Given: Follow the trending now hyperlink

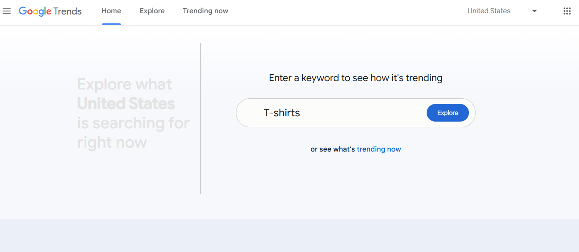Looking at the screenshot, I should 379,149.
